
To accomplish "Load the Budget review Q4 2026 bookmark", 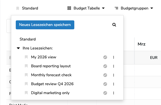I will click(x=52, y=84).
